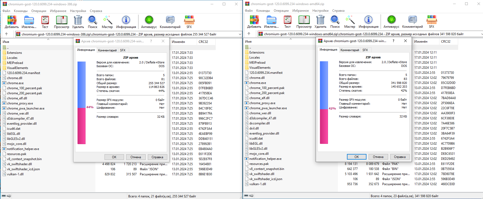
Task: Click Справка button in left info dialog
Action: [157, 157]
